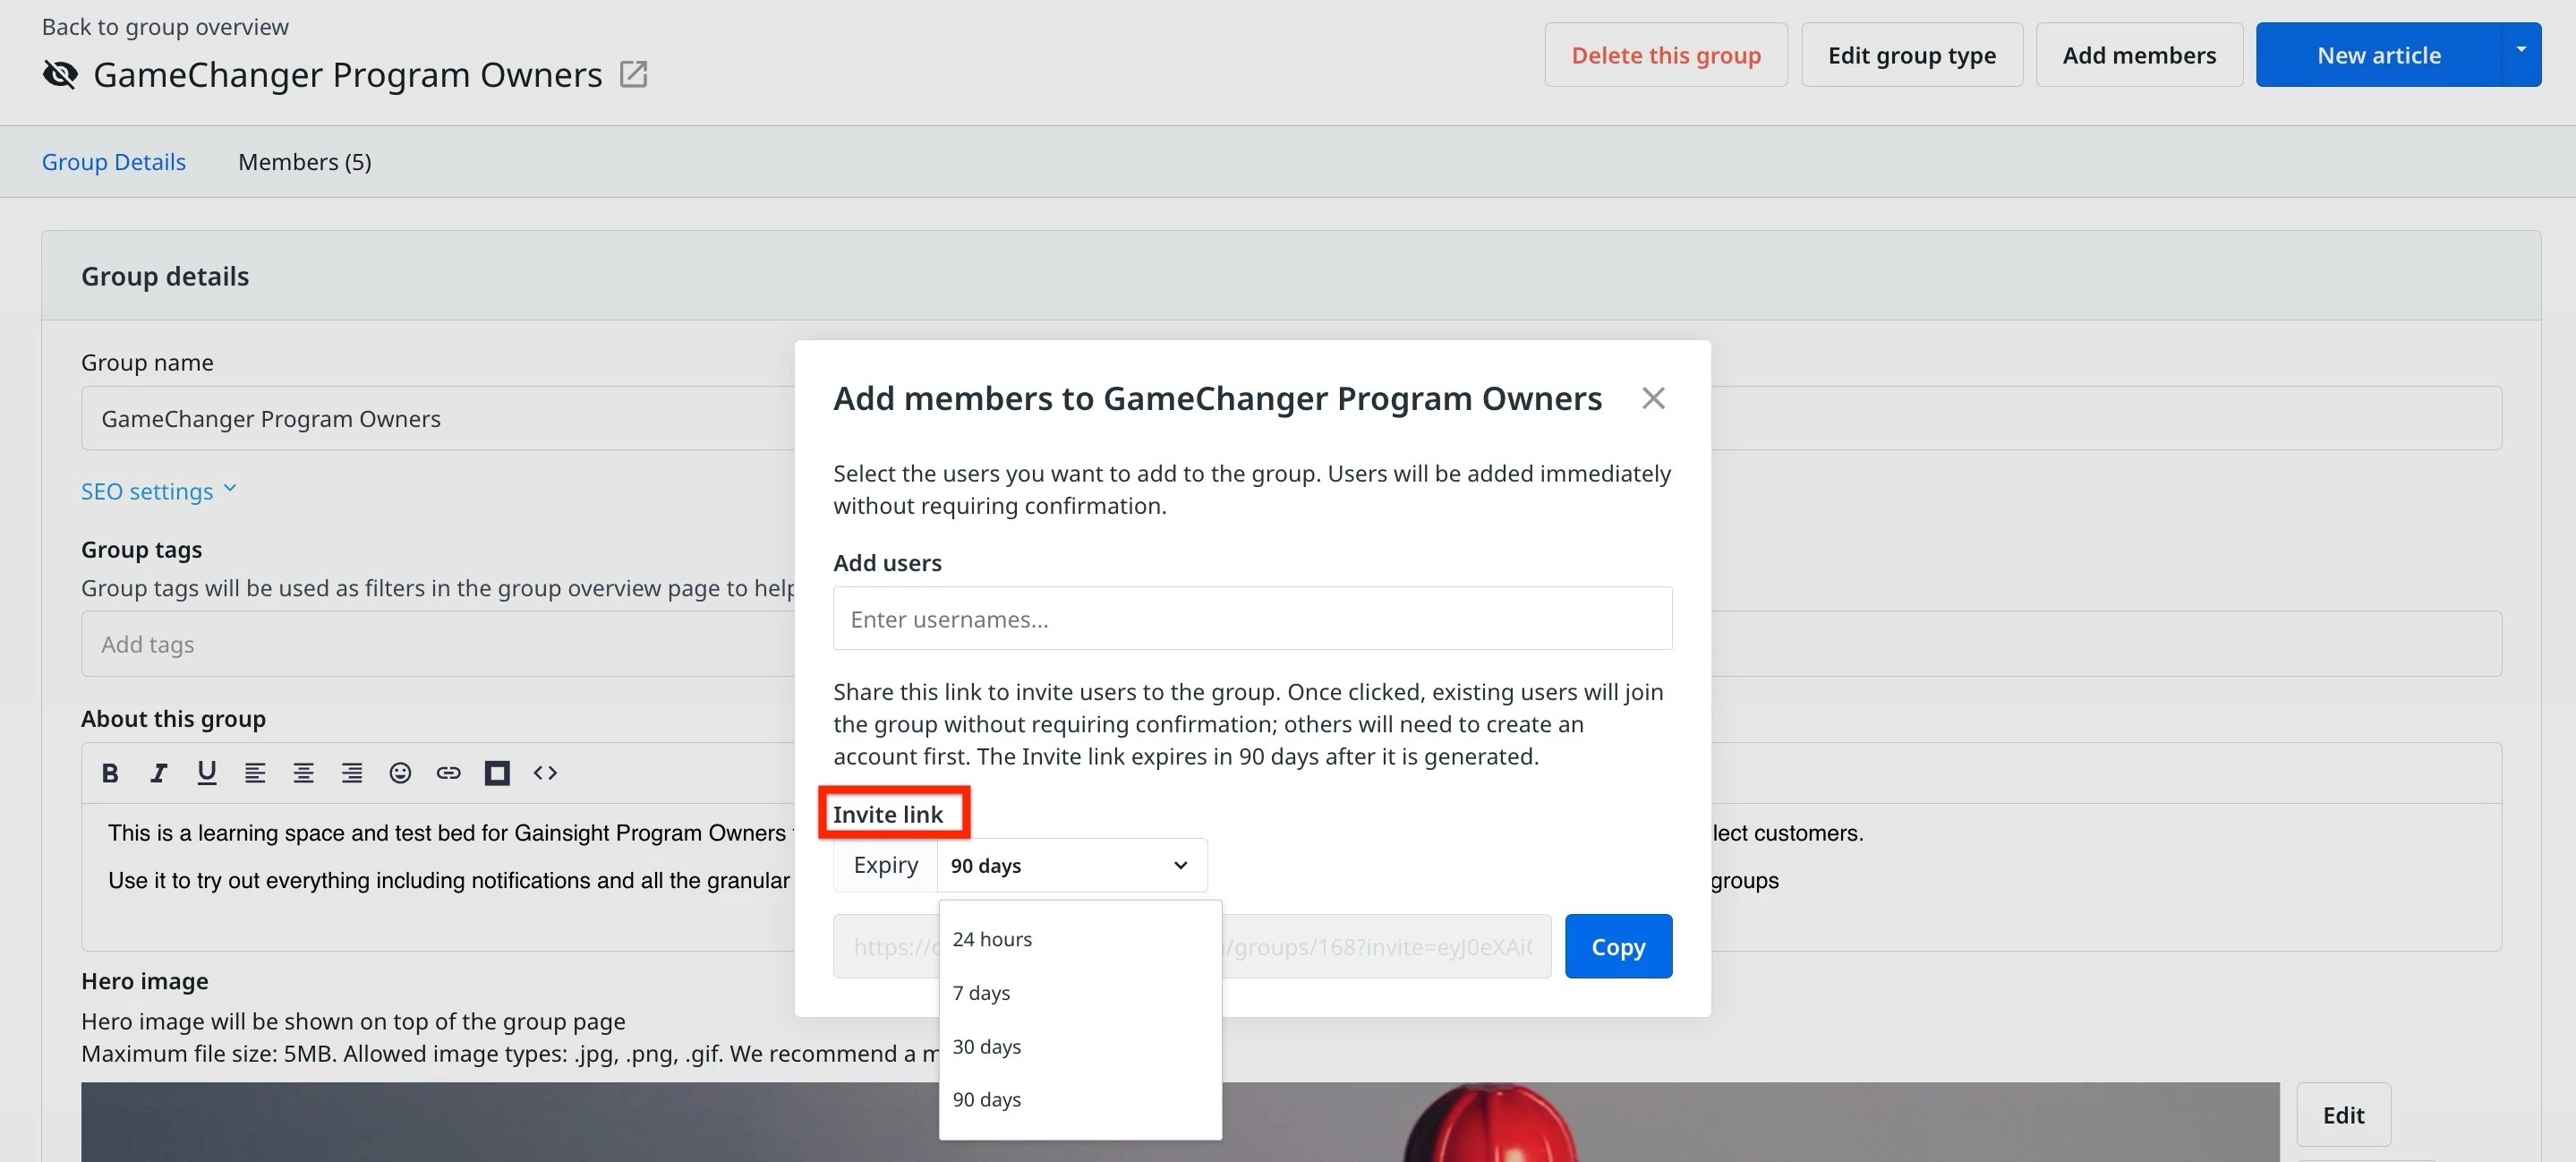This screenshot has width=2576, height=1162.
Task: Open the Expiry dropdown showing 90 days
Action: pyautogui.click(x=1070, y=865)
